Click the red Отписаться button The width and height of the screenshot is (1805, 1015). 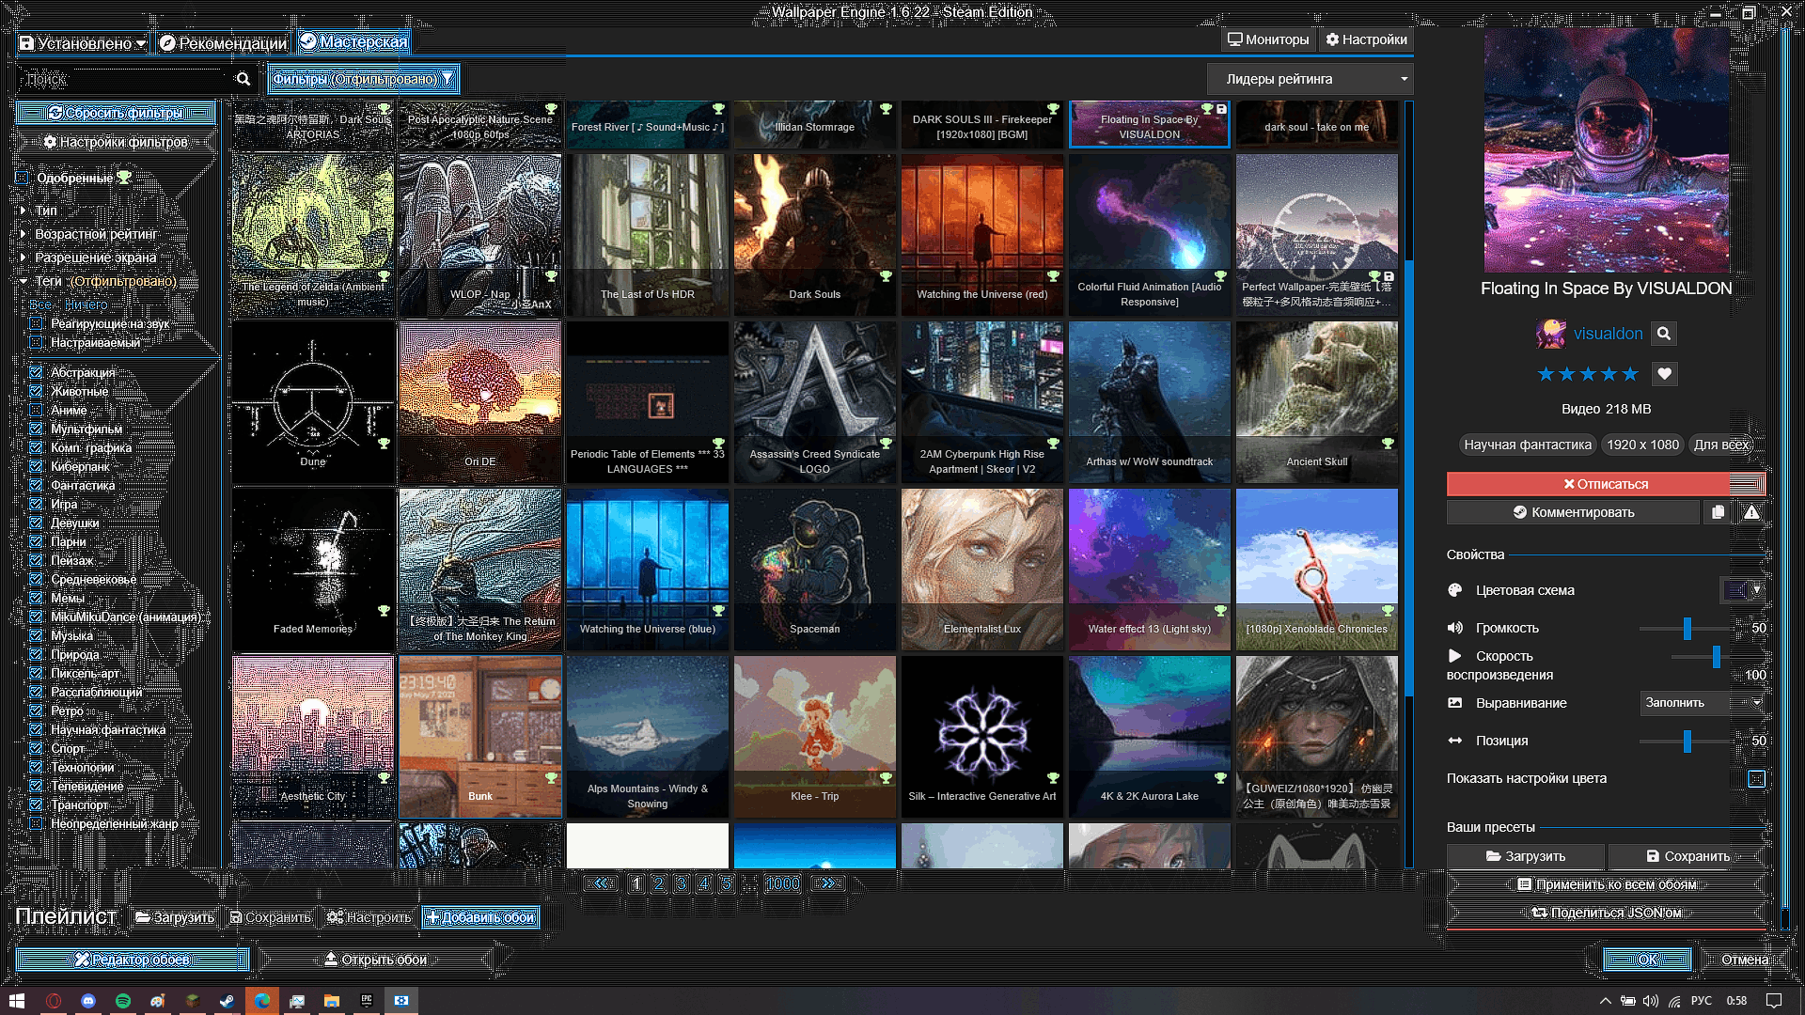pyautogui.click(x=1606, y=484)
